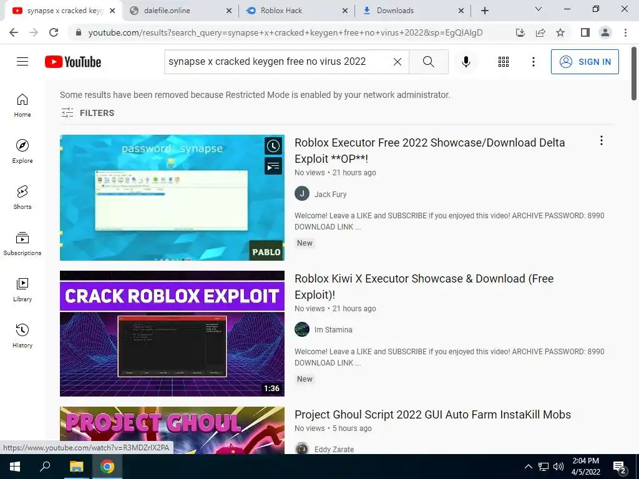
Task: Open a new browser tab
Action: (x=484, y=11)
